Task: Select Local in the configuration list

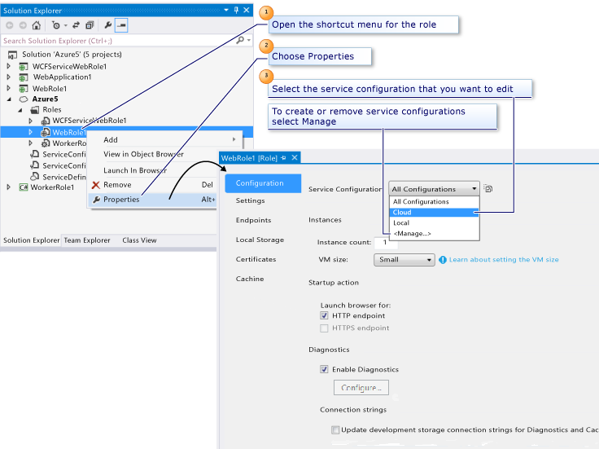Action: click(x=434, y=223)
